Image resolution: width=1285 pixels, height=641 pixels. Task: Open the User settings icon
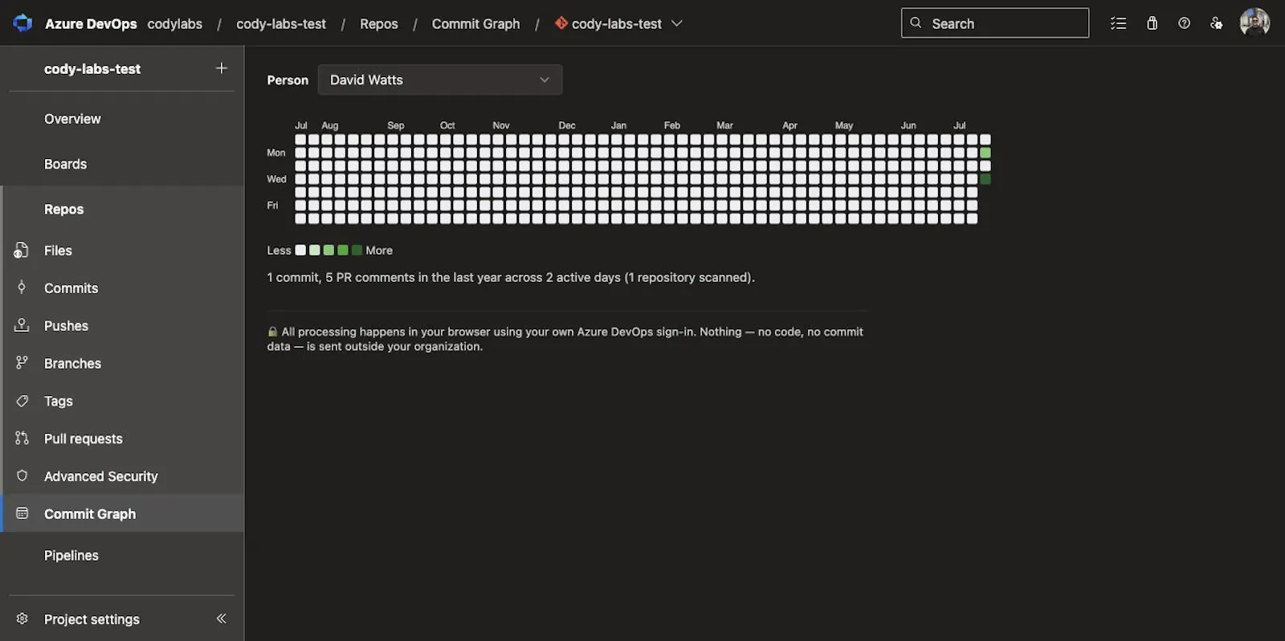[x=1217, y=23]
